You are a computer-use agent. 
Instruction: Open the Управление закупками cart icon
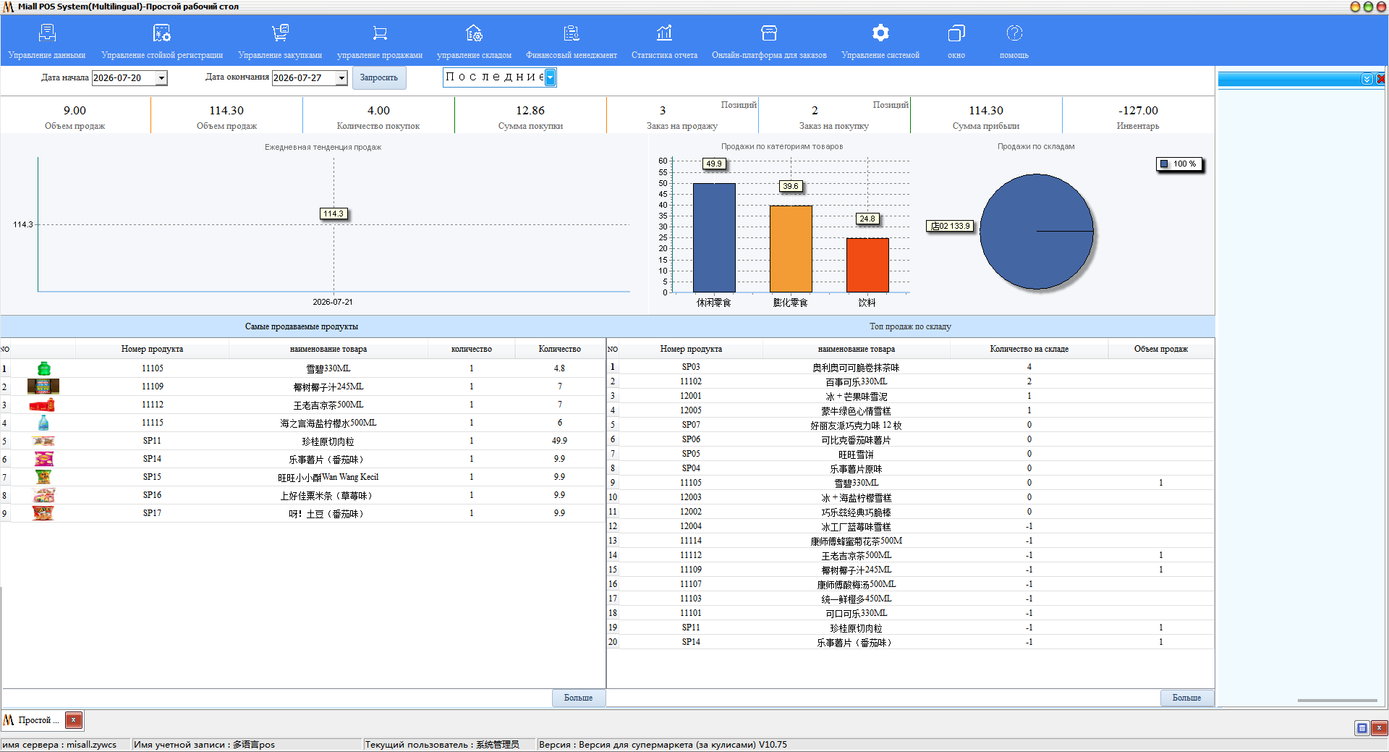click(280, 33)
